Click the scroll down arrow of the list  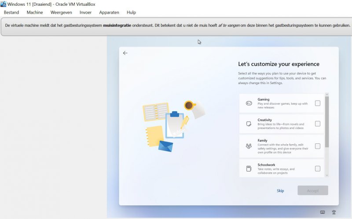point(327,175)
